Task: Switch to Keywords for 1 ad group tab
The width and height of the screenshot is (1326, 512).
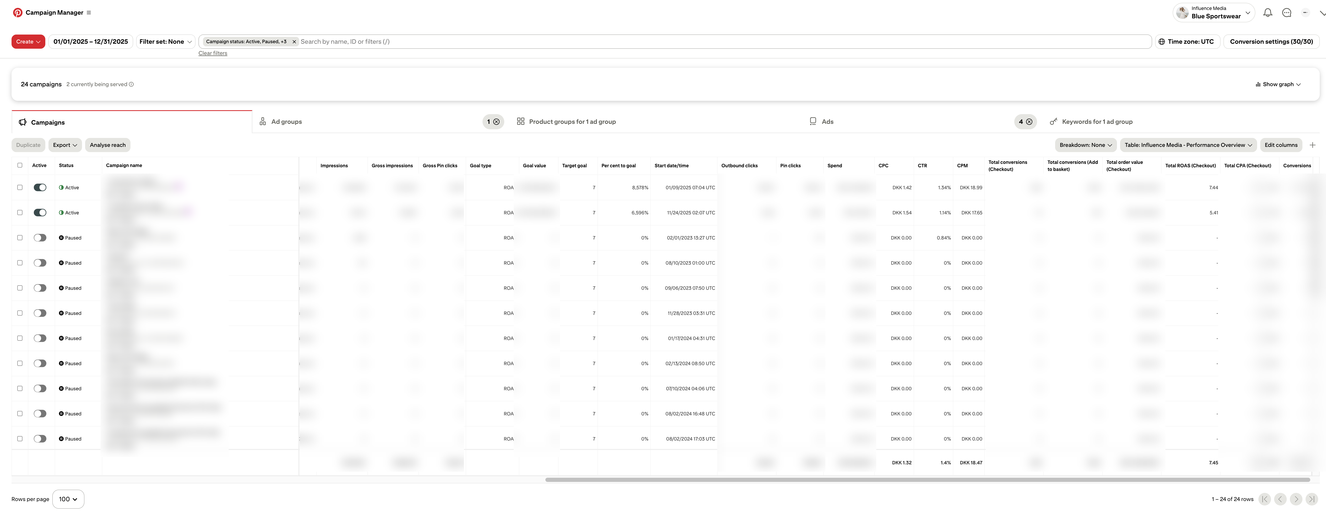Action: pos(1091,122)
